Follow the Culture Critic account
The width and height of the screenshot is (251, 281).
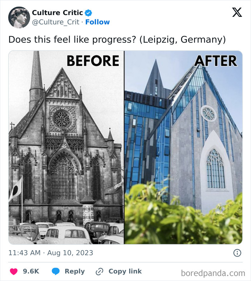(x=98, y=22)
